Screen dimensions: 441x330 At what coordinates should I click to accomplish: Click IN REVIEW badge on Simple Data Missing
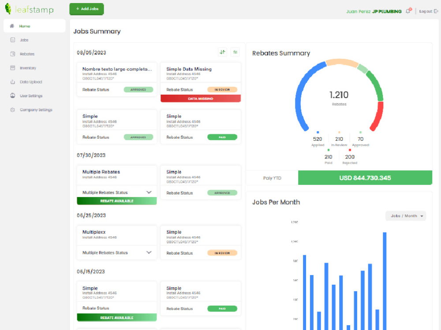pyautogui.click(x=222, y=89)
